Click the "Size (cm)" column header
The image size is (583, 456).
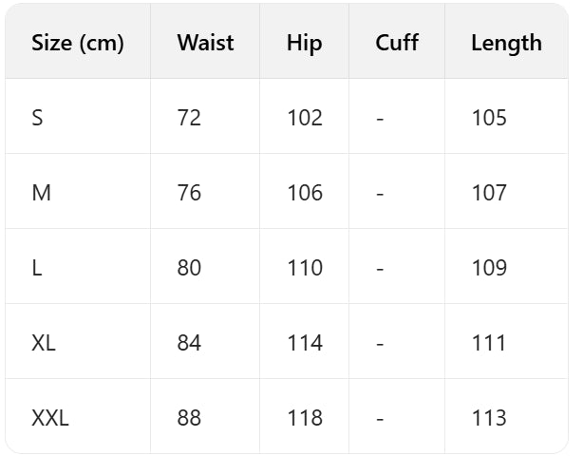pyautogui.click(x=78, y=43)
